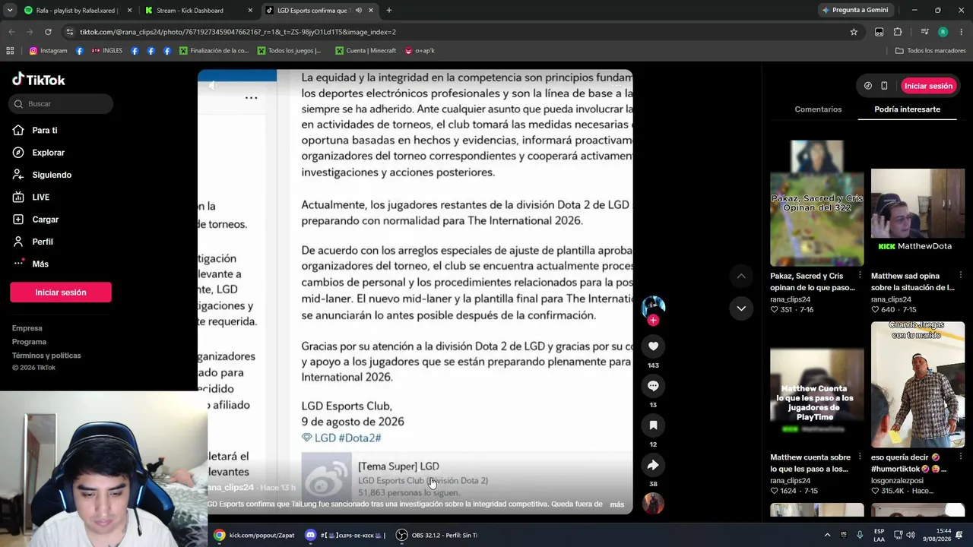This screenshot has width=973, height=547.
Task: Open Chrome taskbar window kick.com/popout
Action: pos(254,535)
